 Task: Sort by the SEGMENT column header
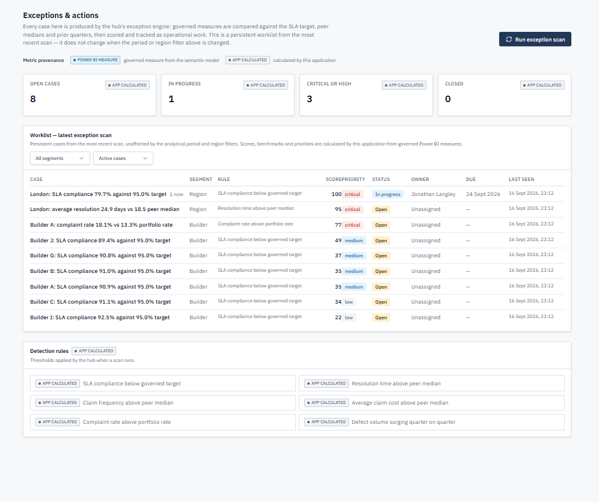(x=200, y=179)
